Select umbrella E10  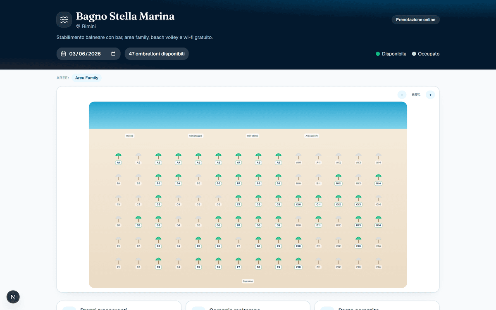coord(298,242)
